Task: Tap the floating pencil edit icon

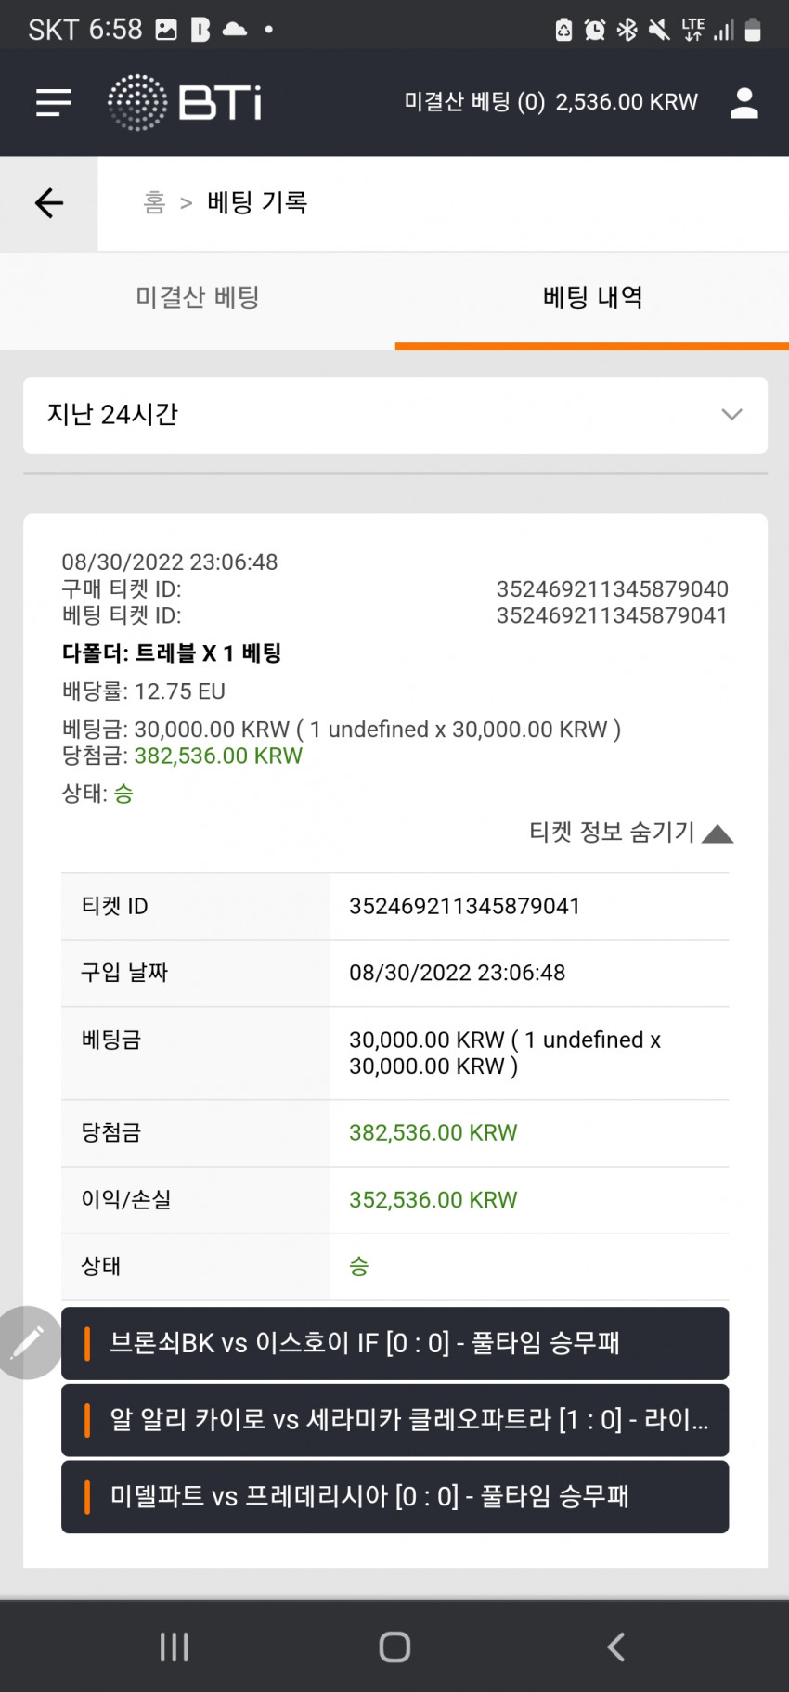Action: 27,1342
